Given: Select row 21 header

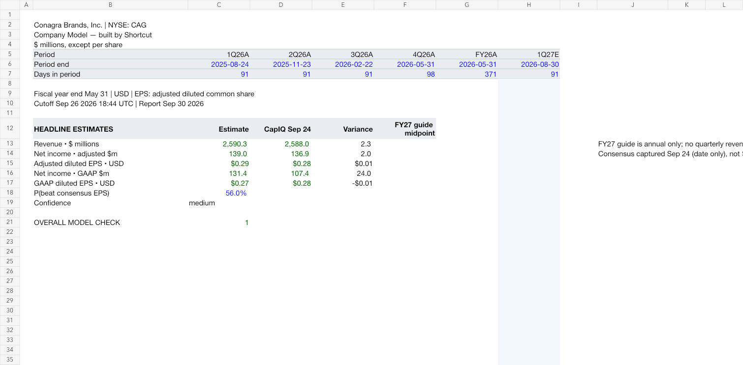Looking at the screenshot, I should pyautogui.click(x=10, y=222).
